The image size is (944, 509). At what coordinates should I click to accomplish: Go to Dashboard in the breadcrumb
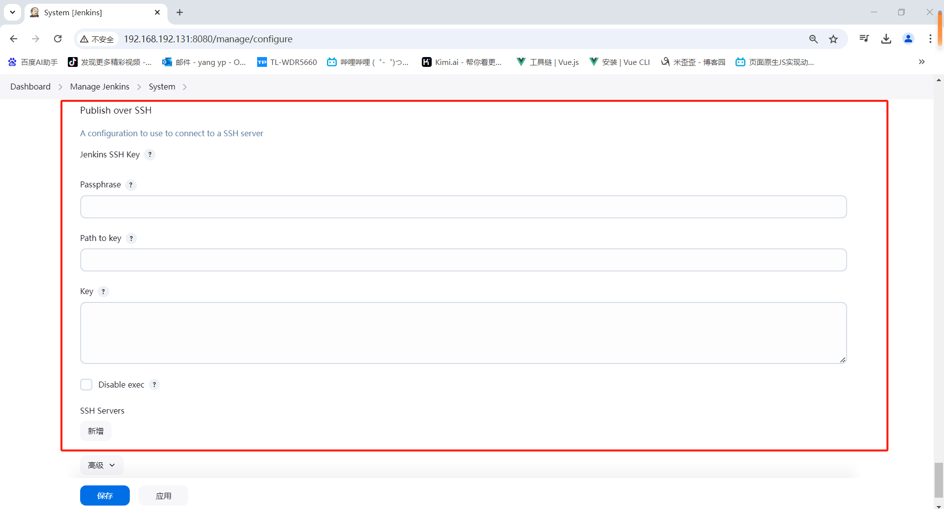coord(30,87)
